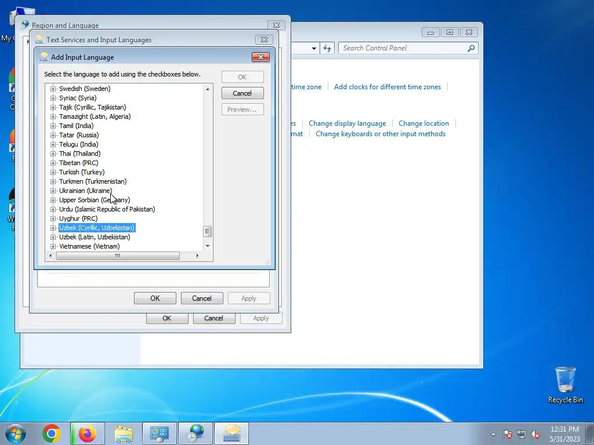This screenshot has width=594, height=445.
Task: Restore down the Control Panel window
Action: (x=450, y=32)
